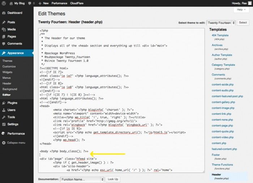Open the Comments template link
This screenshot has height=183, width=253.
(218, 75)
